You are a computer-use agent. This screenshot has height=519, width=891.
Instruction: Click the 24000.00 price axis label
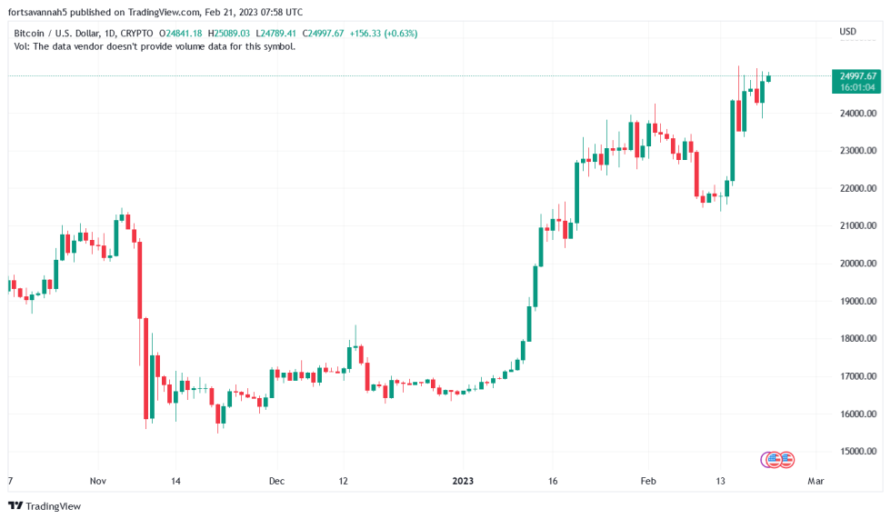[x=858, y=113]
